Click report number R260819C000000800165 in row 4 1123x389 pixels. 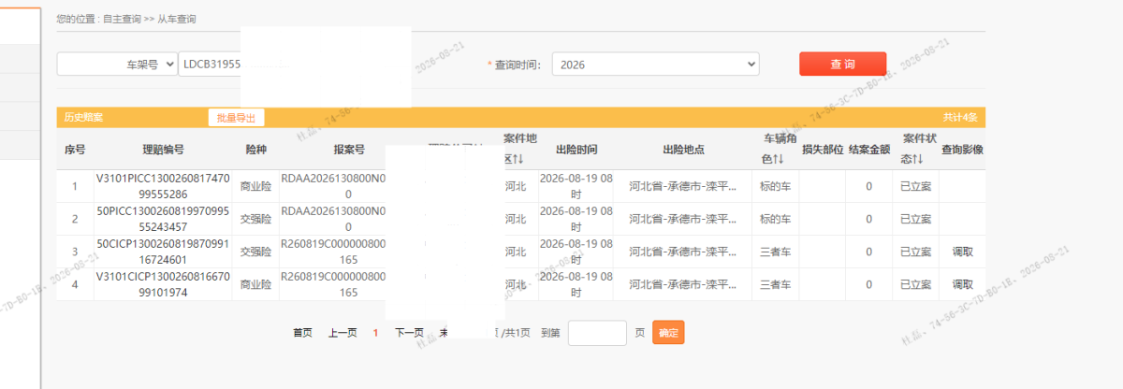[333, 284]
